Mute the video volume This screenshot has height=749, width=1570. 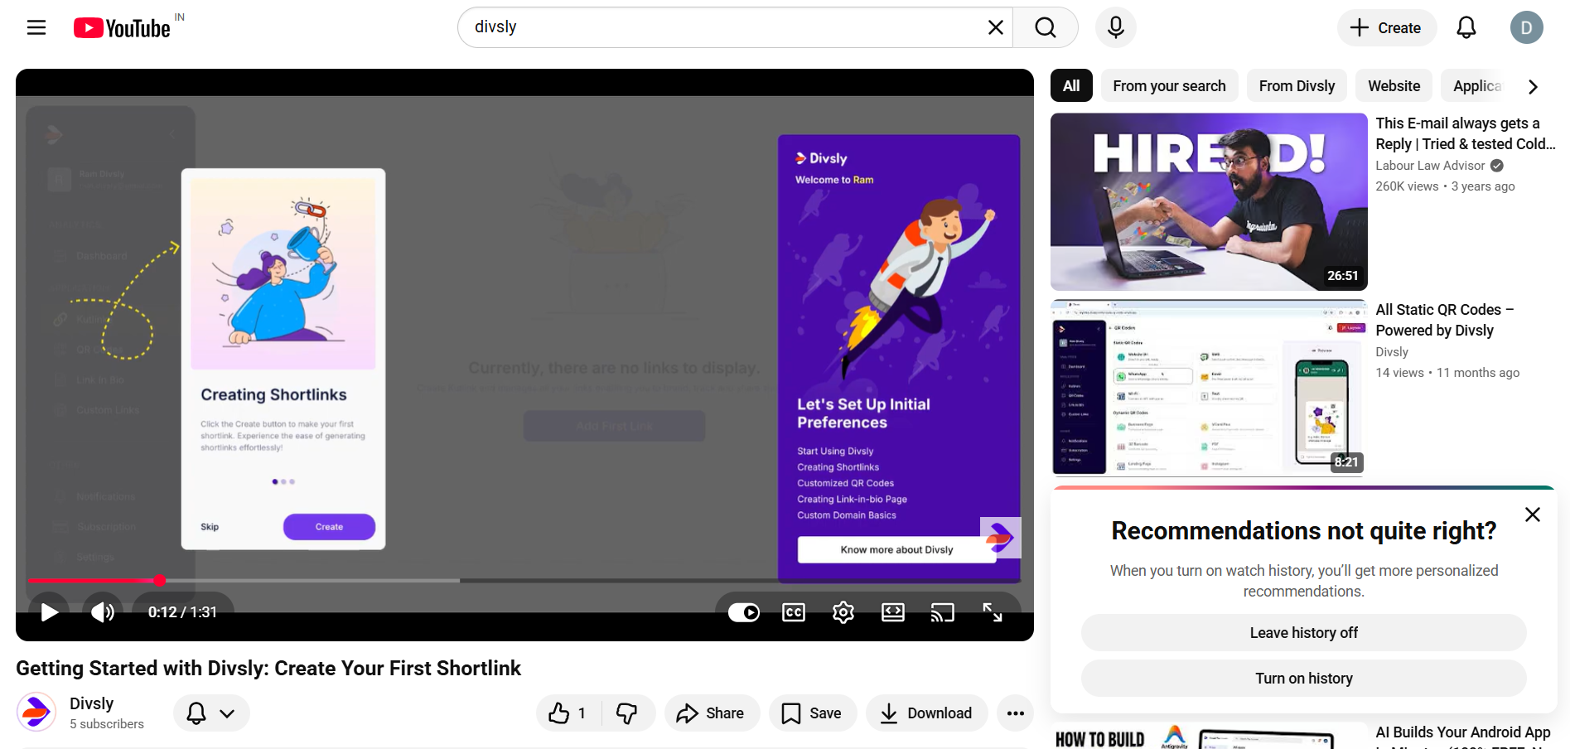[103, 612]
